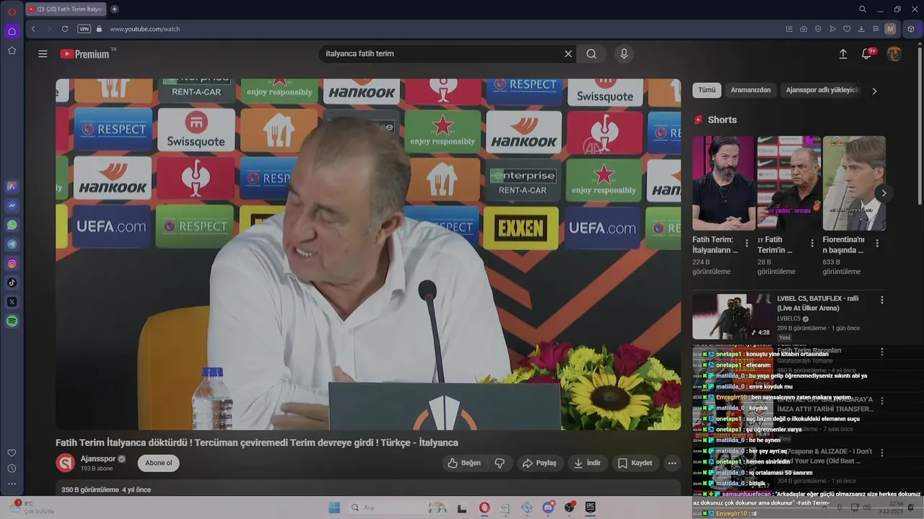The height and width of the screenshot is (519, 924).
Task: Open Spotify in Opera sidebar
Action: point(12,321)
